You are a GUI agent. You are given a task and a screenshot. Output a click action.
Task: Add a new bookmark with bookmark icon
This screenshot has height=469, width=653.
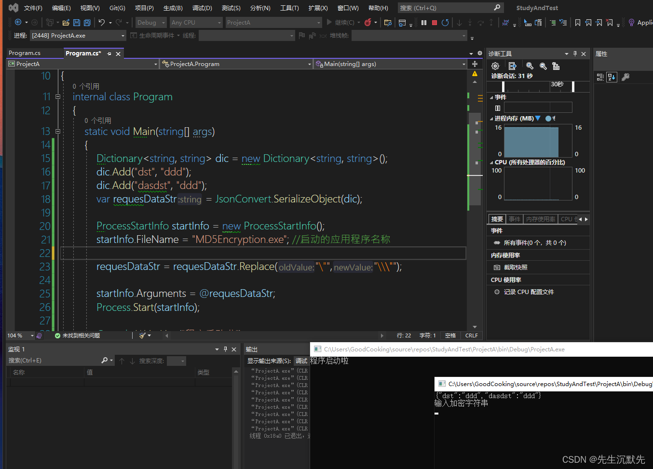(x=577, y=22)
